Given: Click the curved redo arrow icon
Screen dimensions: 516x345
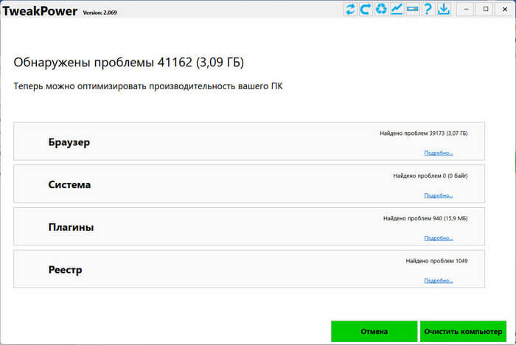Looking at the screenshot, I should tap(366, 9).
